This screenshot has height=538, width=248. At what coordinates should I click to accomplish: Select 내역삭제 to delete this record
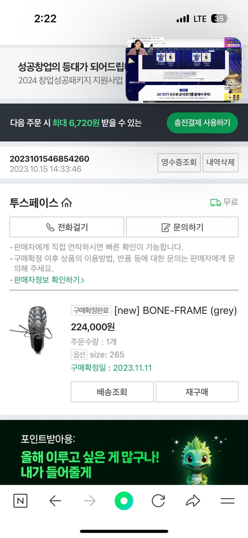(221, 162)
